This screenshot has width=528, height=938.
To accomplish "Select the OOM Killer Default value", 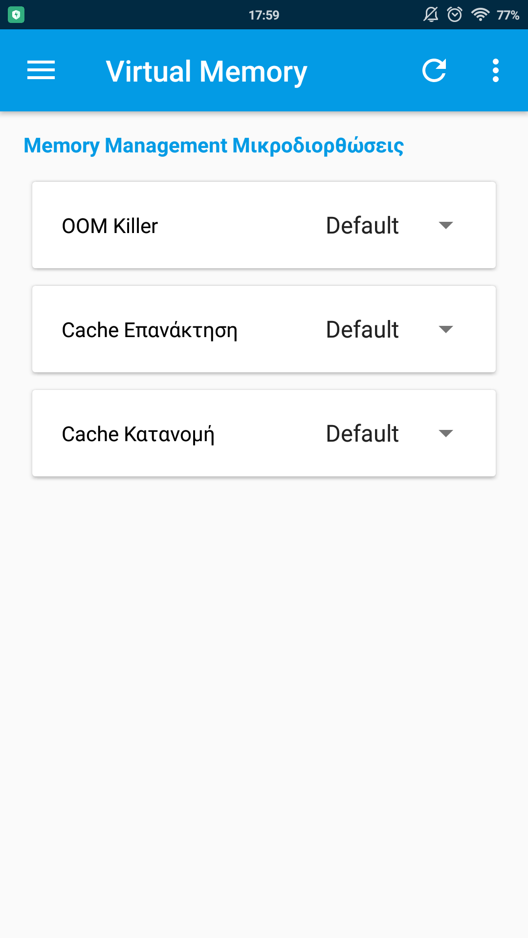I will (x=362, y=226).
